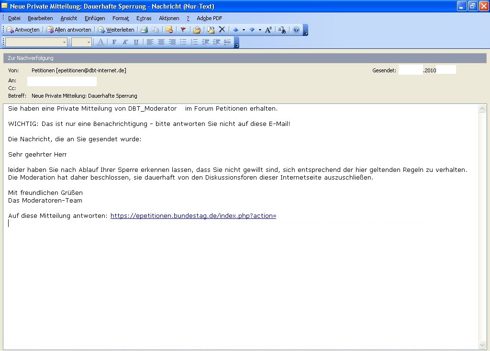This screenshot has height=351, width=490.
Task: Expand the next item arrow dropdown
Action: point(260,30)
